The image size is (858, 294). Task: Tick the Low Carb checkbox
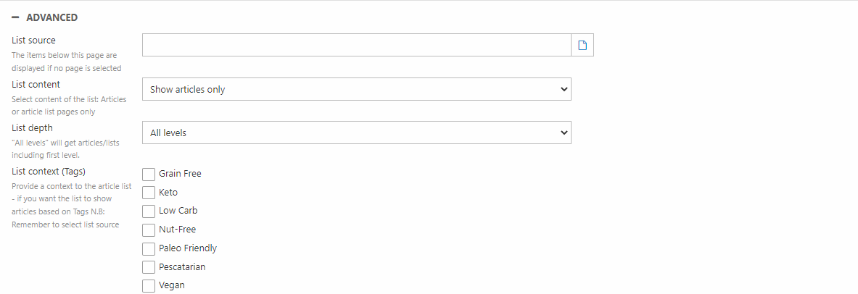149,211
